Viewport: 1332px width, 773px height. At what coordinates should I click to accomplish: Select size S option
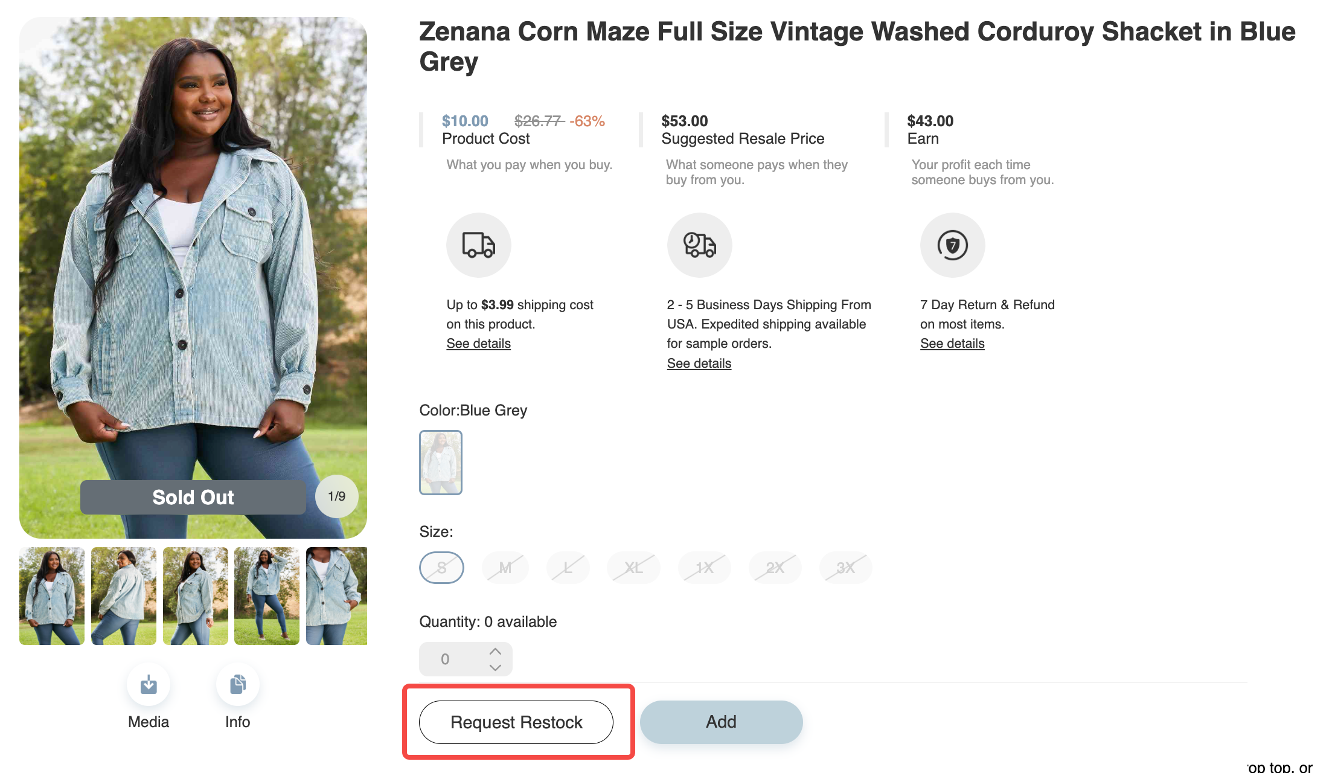click(441, 568)
